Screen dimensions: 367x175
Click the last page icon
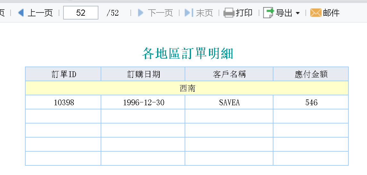point(189,13)
